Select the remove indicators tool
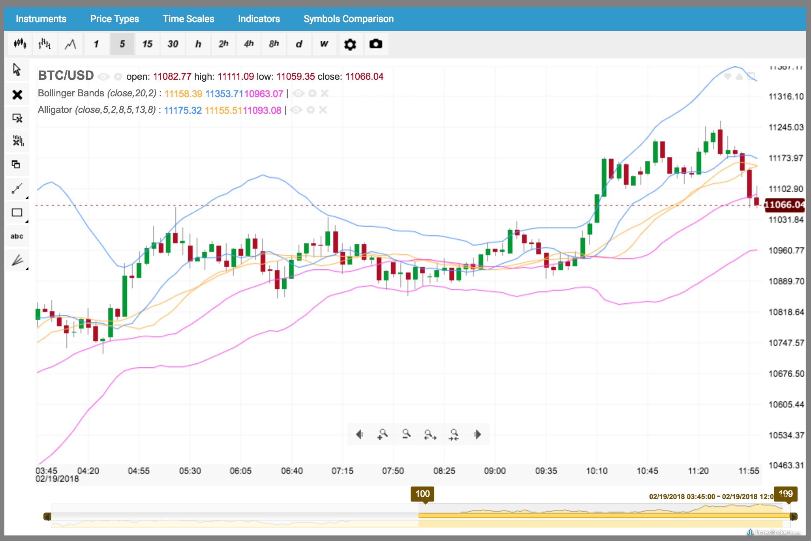811x541 pixels. point(17,141)
